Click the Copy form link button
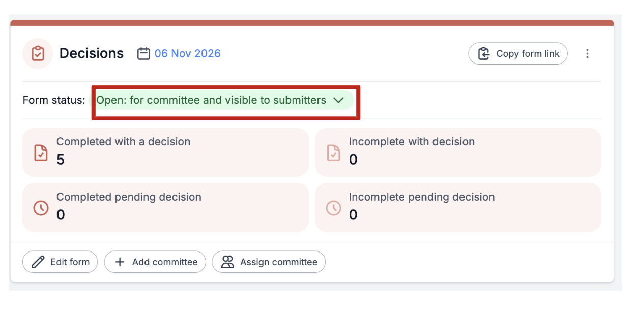Screen dimensions: 636x315 (x=518, y=53)
